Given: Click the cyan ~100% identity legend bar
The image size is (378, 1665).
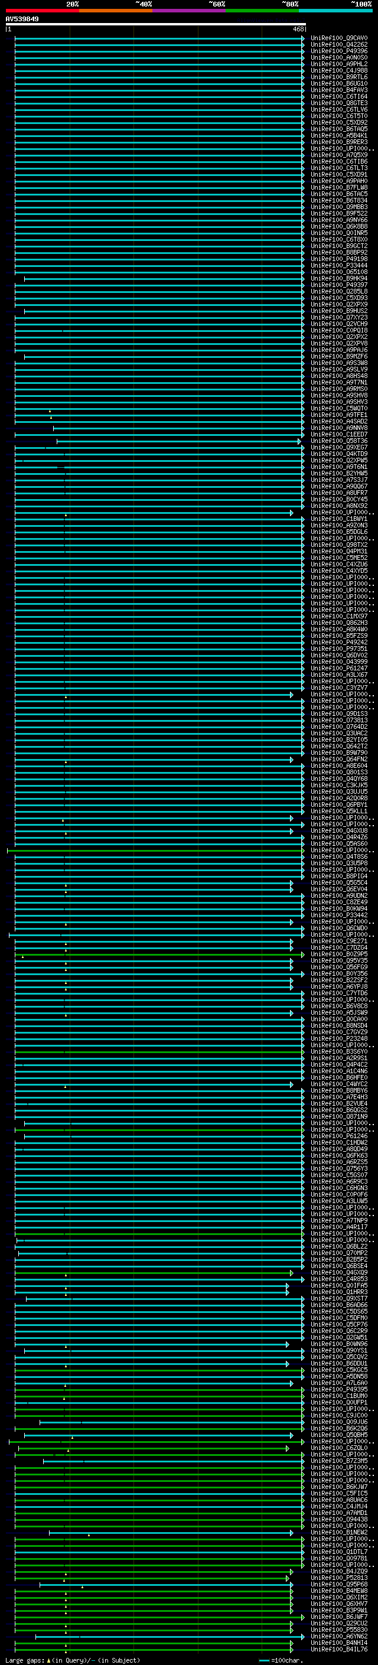Looking at the screenshot, I should pos(335,11).
